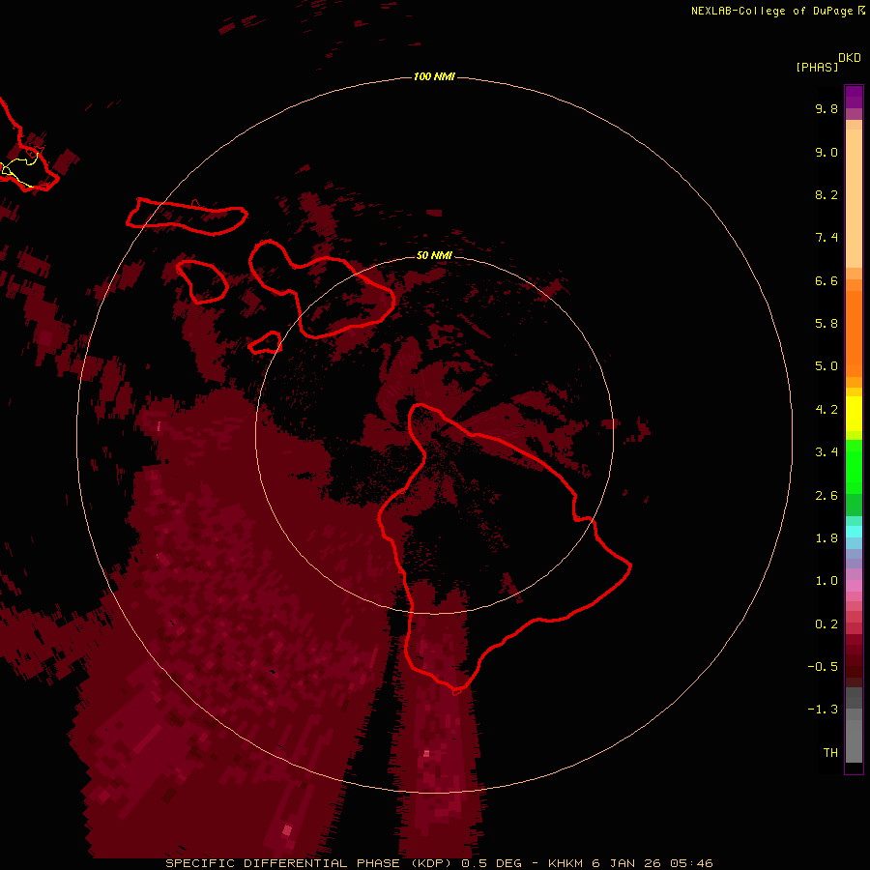The image size is (870, 870).
Task: Click the small Kahoolawe island outline
Action: [x=265, y=343]
